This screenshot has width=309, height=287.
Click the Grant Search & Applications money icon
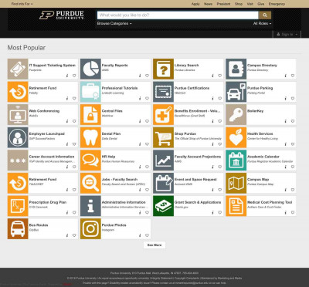click(x=163, y=206)
